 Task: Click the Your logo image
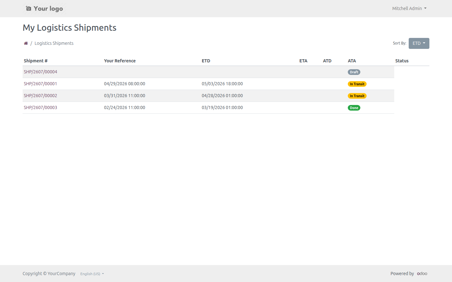pos(44,8)
